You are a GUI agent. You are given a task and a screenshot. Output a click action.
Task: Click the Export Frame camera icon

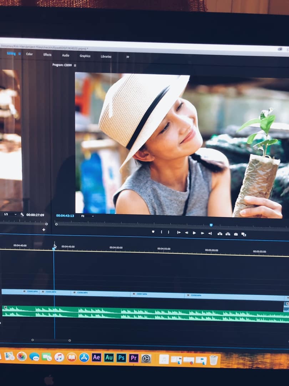(236, 234)
